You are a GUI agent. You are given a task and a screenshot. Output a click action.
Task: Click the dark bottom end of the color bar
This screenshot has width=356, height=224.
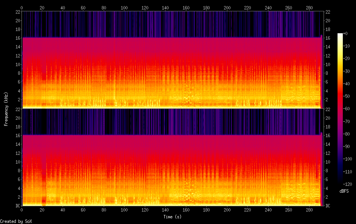[x=340, y=184]
